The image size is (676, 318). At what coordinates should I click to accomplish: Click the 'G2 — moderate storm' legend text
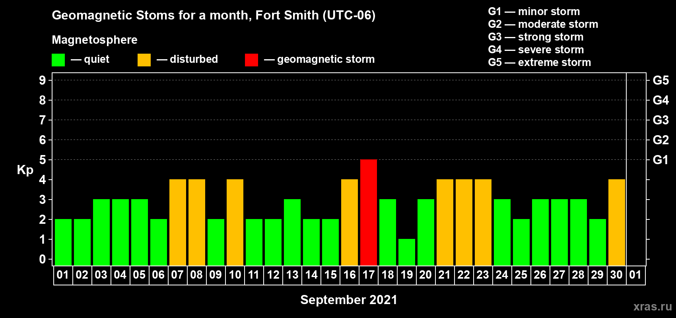pos(543,24)
